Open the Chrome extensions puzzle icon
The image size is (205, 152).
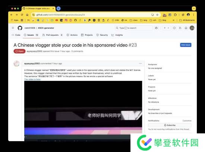click(x=175, y=15)
